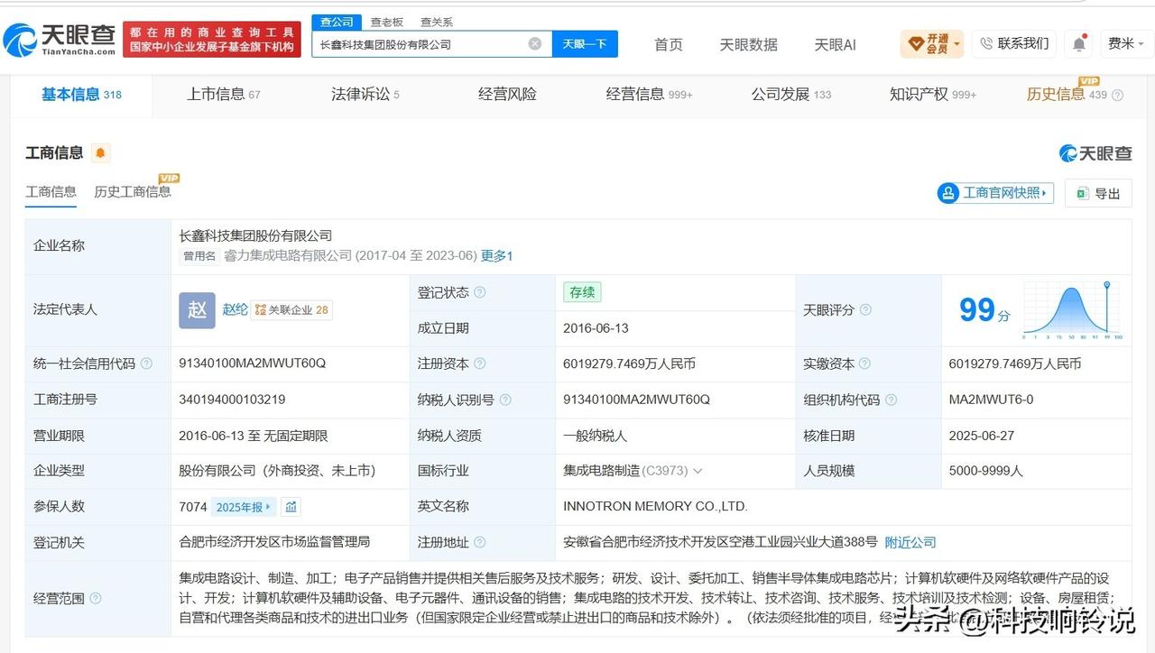
Task: Click the 2025-06-27 approval date value
Action: coord(982,436)
